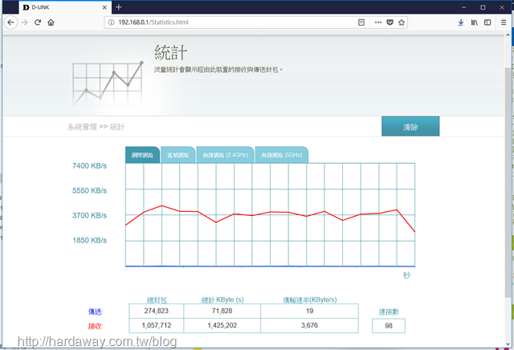Image resolution: width=514 pixels, height=350 pixels.
Task: Open the hamburger application menu
Action: [504, 22]
